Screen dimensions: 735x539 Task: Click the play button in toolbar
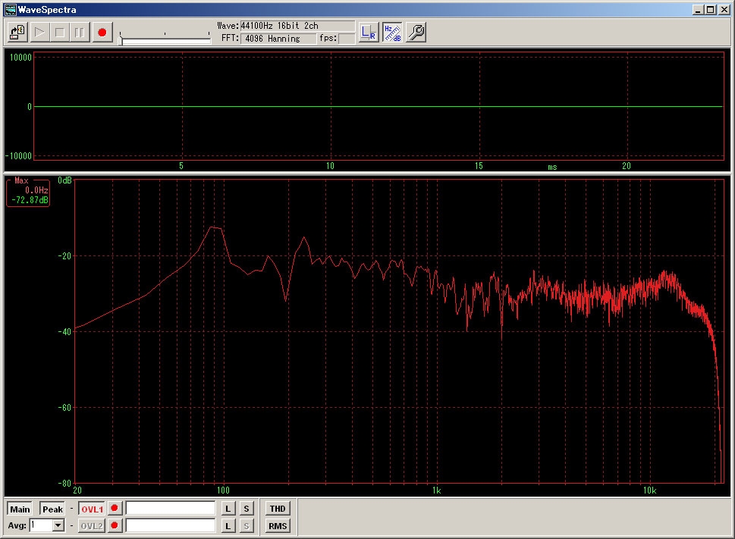tap(39, 33)
